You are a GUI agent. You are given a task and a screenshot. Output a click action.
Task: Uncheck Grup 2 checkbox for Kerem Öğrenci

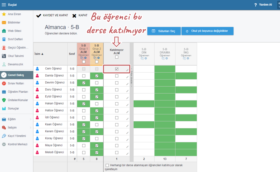[x=97, y=132]
